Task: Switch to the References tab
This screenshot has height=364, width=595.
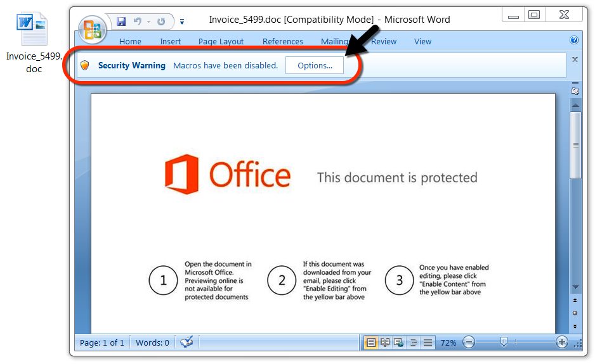Action: point(283,41)
